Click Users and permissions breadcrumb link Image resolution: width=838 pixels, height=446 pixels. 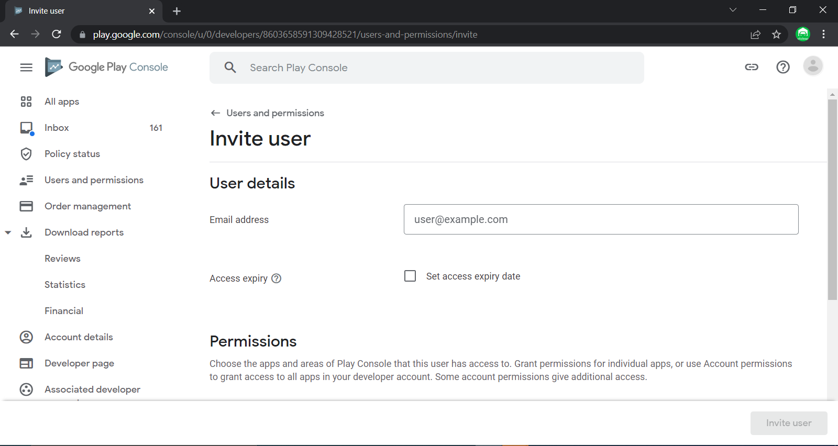pos(275,113)
